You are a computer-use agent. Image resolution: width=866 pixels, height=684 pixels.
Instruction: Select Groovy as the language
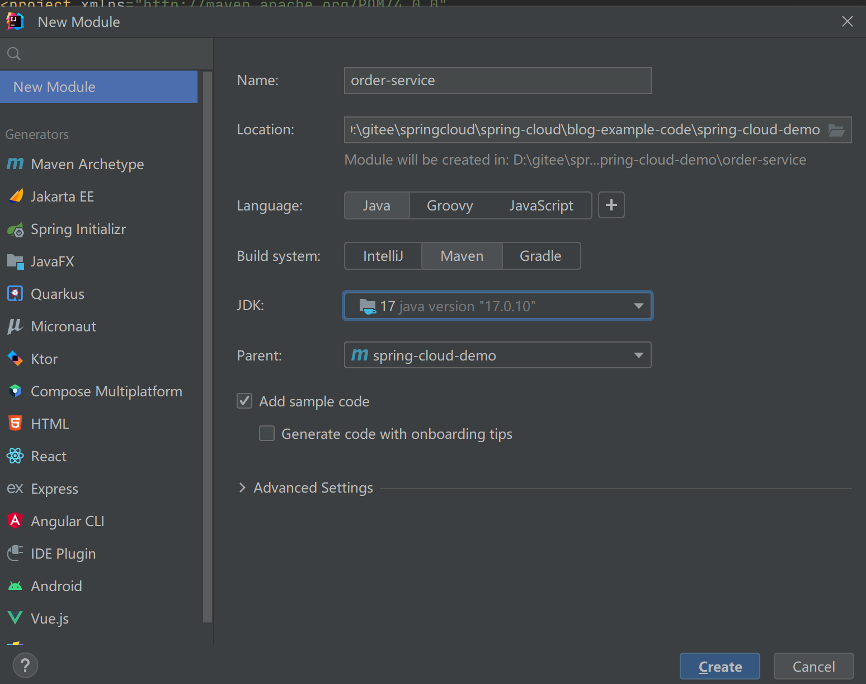coord(450,205)
